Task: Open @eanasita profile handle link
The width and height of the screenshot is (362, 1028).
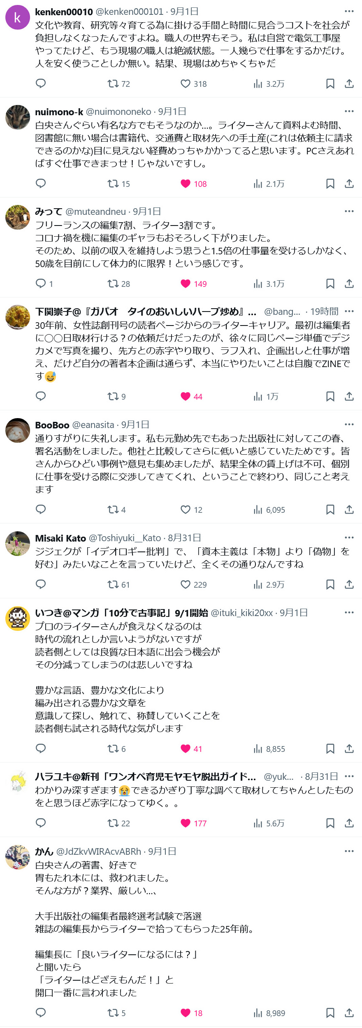Action: (x=93, y=425)
